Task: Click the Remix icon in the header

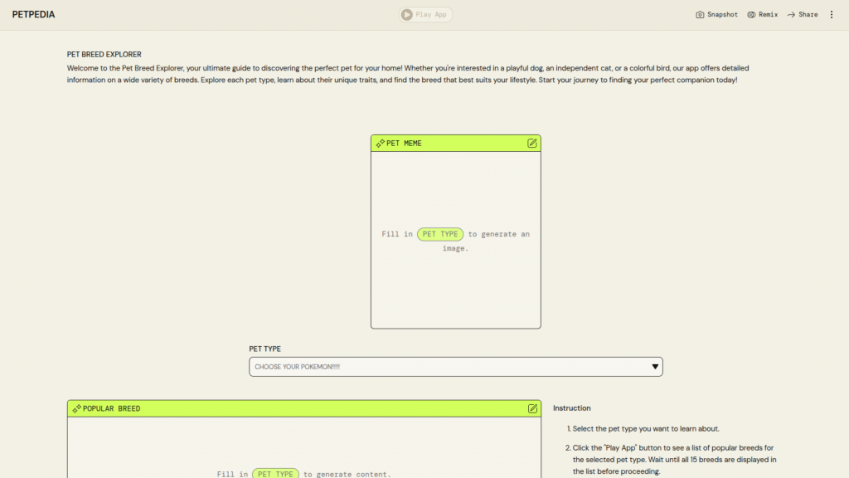Action: [751, 15]
